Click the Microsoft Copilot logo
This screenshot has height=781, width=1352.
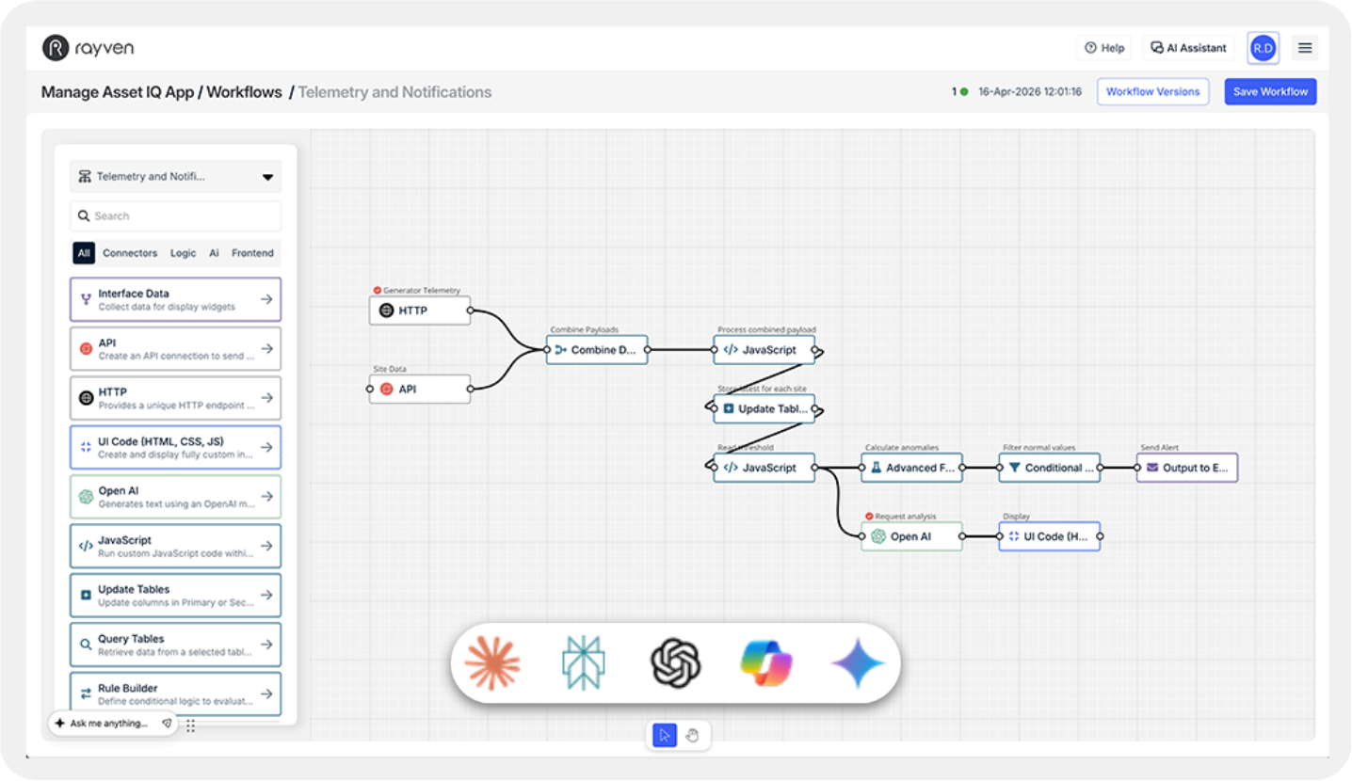[766, 663]
